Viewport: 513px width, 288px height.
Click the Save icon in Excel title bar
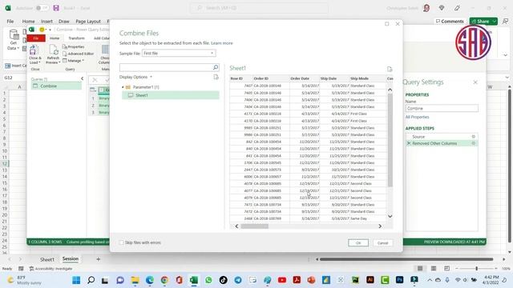(56, 8)
